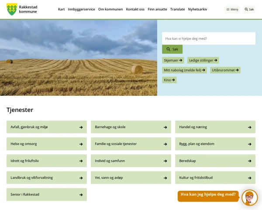
Task: Click the chatbot avatar icon
Action: point(250,197)
